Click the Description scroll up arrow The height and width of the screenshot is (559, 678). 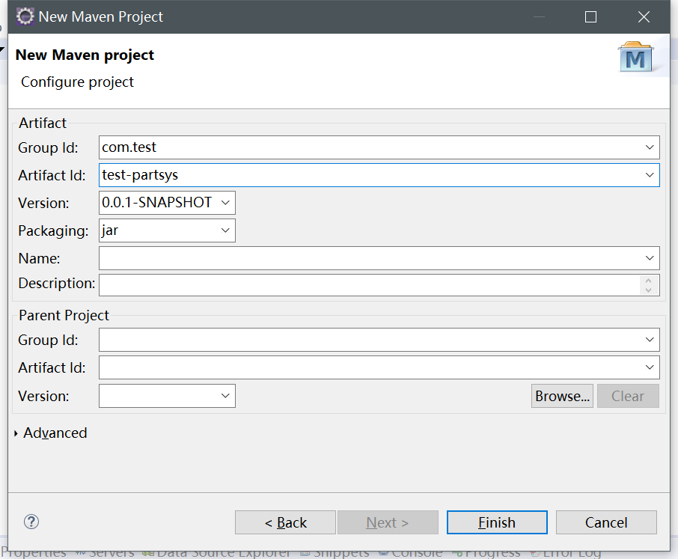click(x=648, y=281)
